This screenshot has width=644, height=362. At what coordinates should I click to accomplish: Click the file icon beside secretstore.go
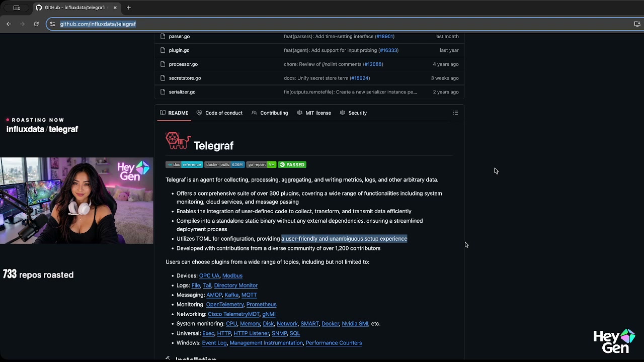tap(163, 78)
